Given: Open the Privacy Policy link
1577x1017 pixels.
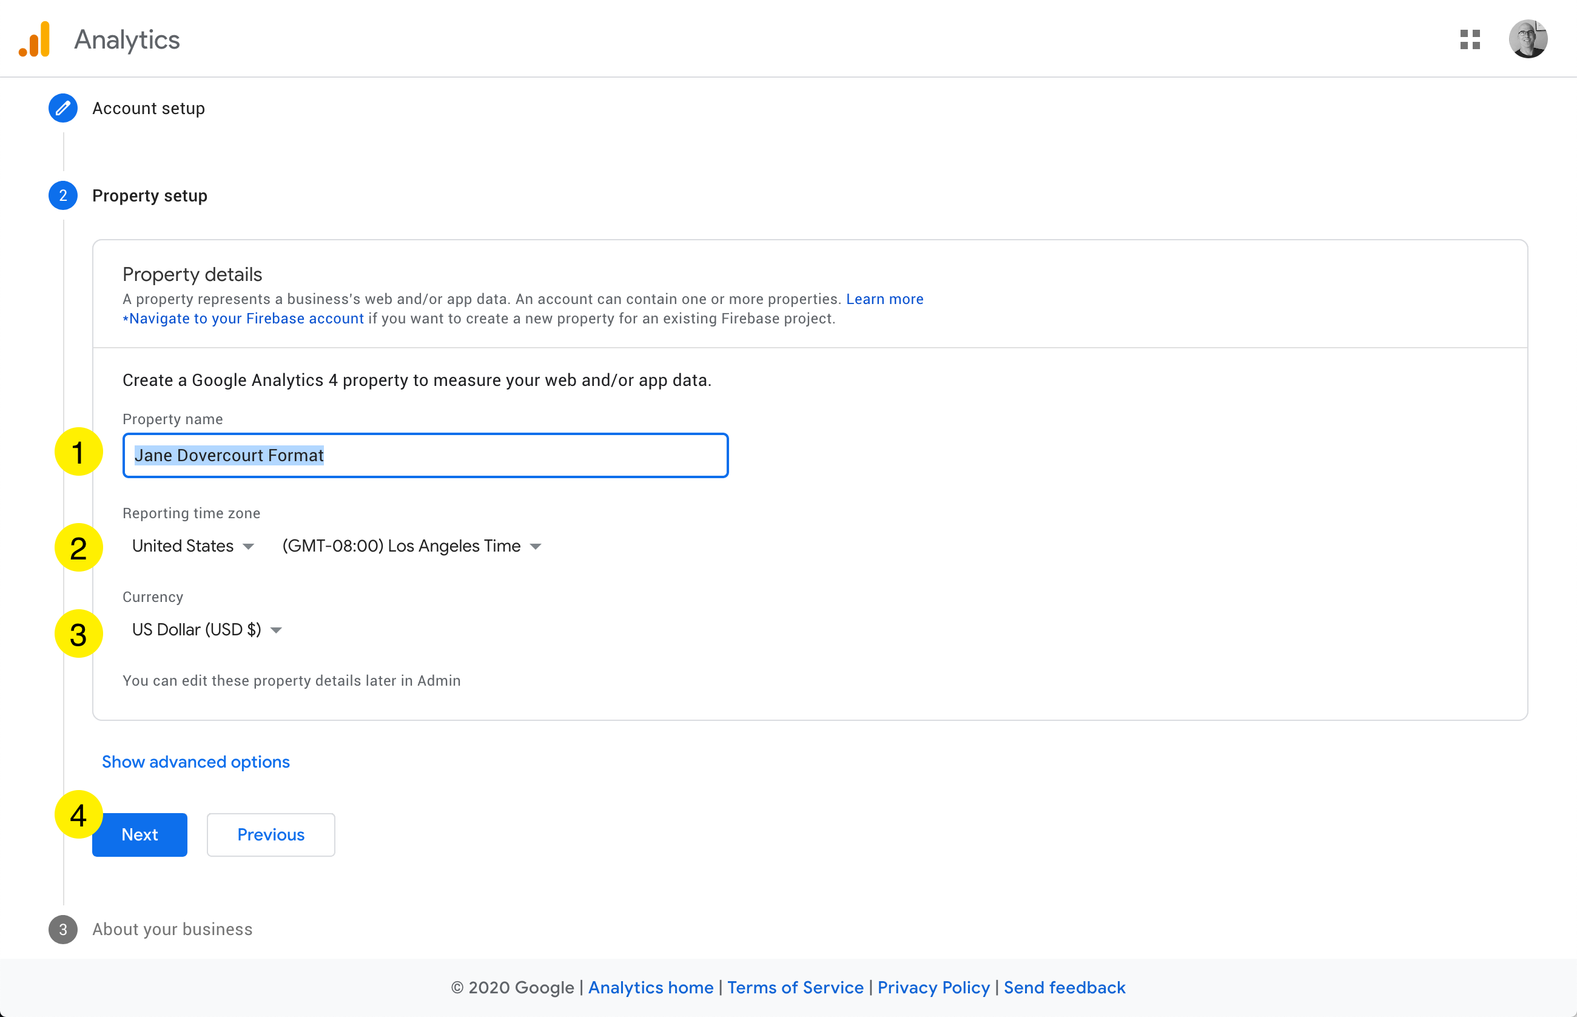Looking at the screenshot, I should tap(933, 987).
